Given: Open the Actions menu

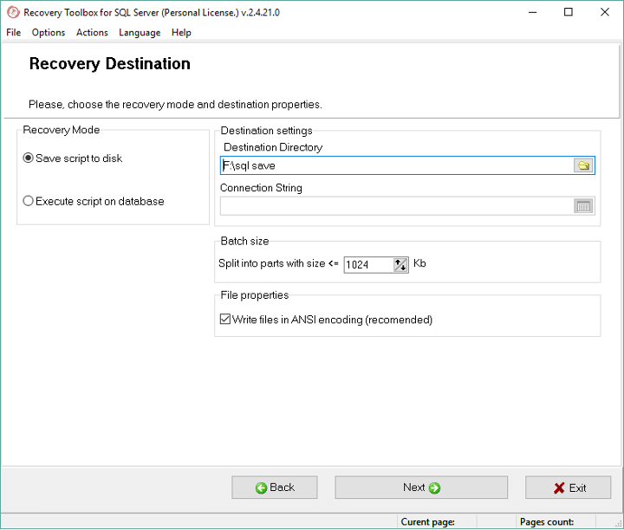Looking at the screenshot, I should (92, 33).
